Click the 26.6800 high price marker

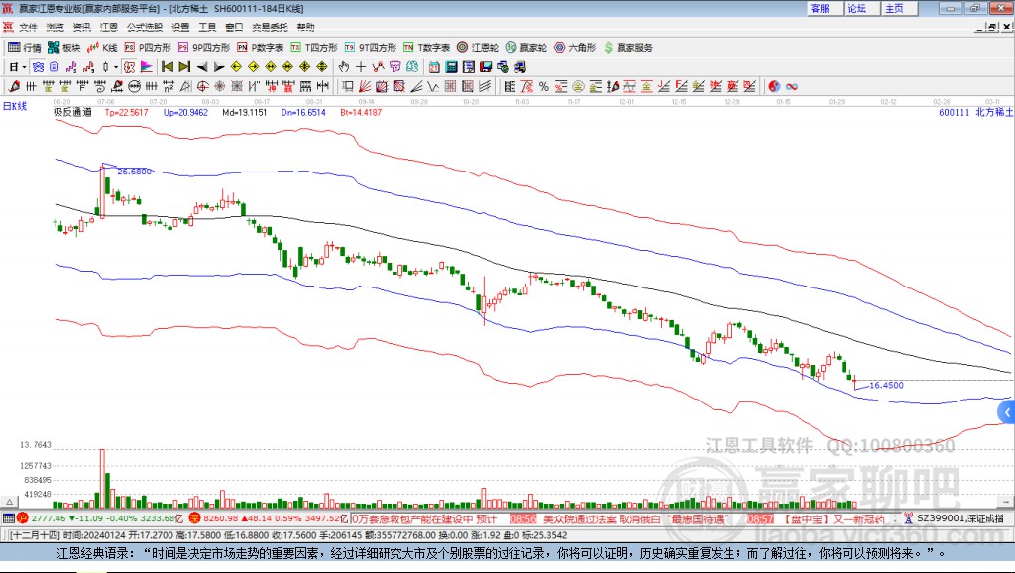(134, 172)
